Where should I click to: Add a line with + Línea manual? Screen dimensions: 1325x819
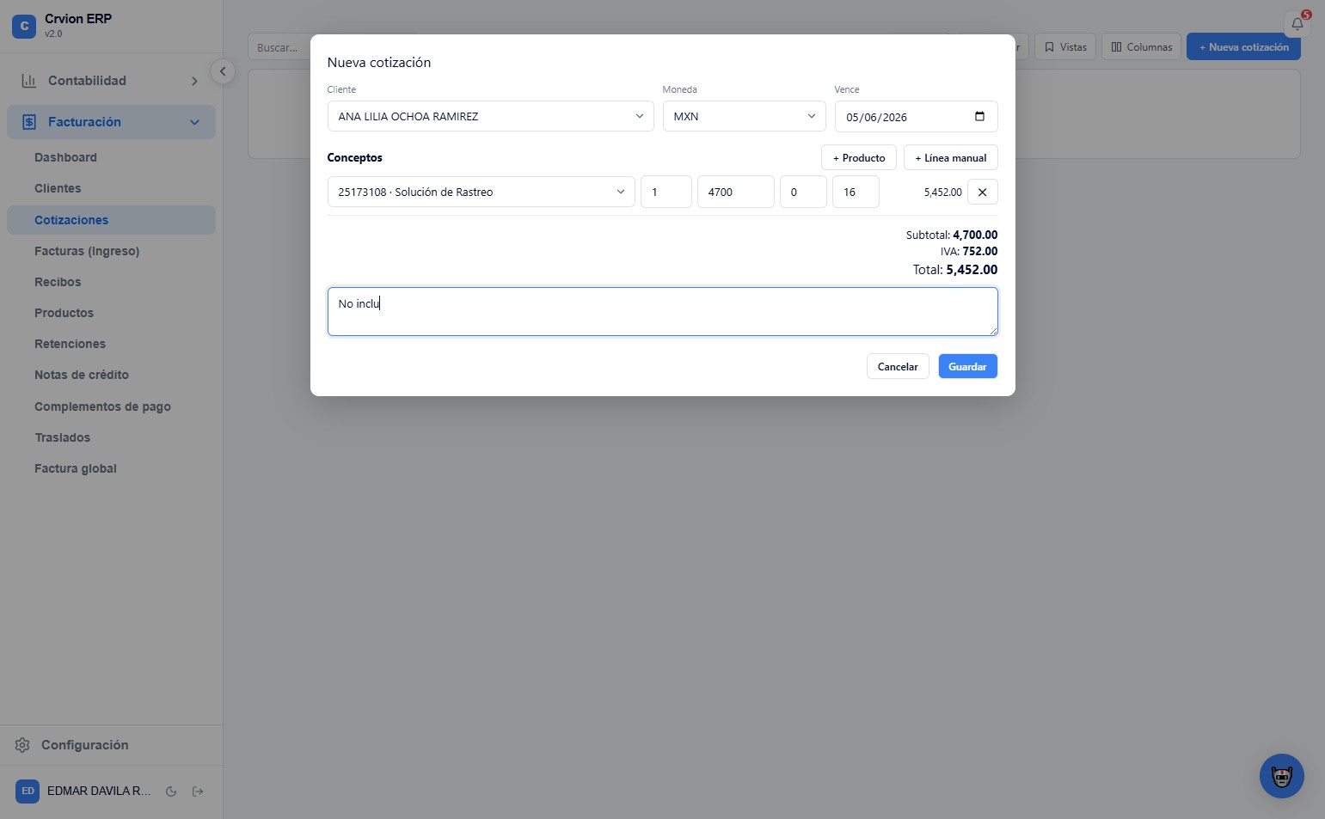(950, 158)
